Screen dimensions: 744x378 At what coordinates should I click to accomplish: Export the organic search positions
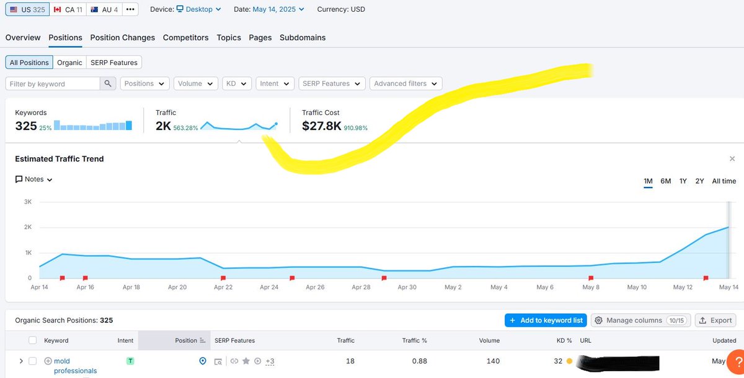tap(715, 320)
